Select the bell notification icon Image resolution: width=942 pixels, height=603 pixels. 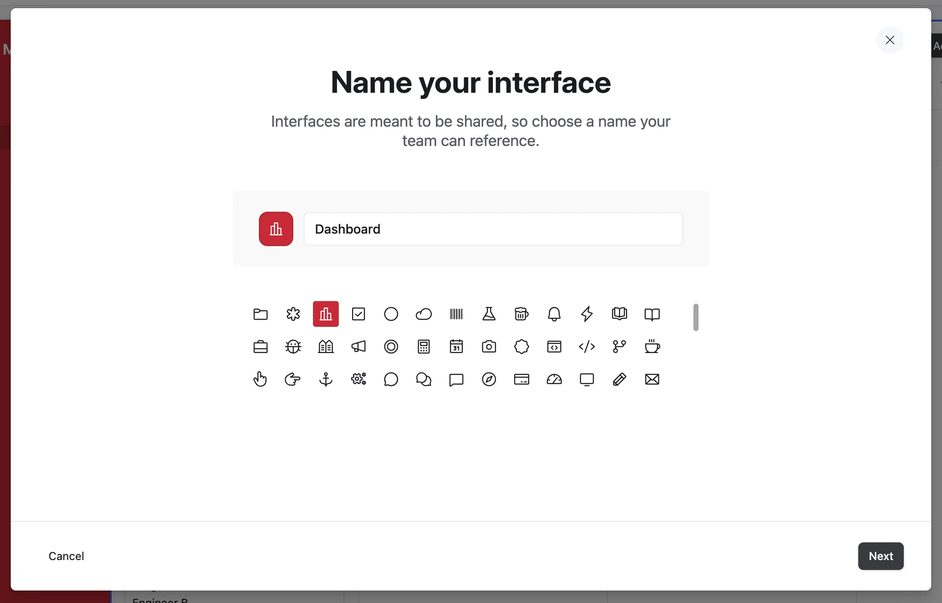pyautogui.click(x=554, y=314)
